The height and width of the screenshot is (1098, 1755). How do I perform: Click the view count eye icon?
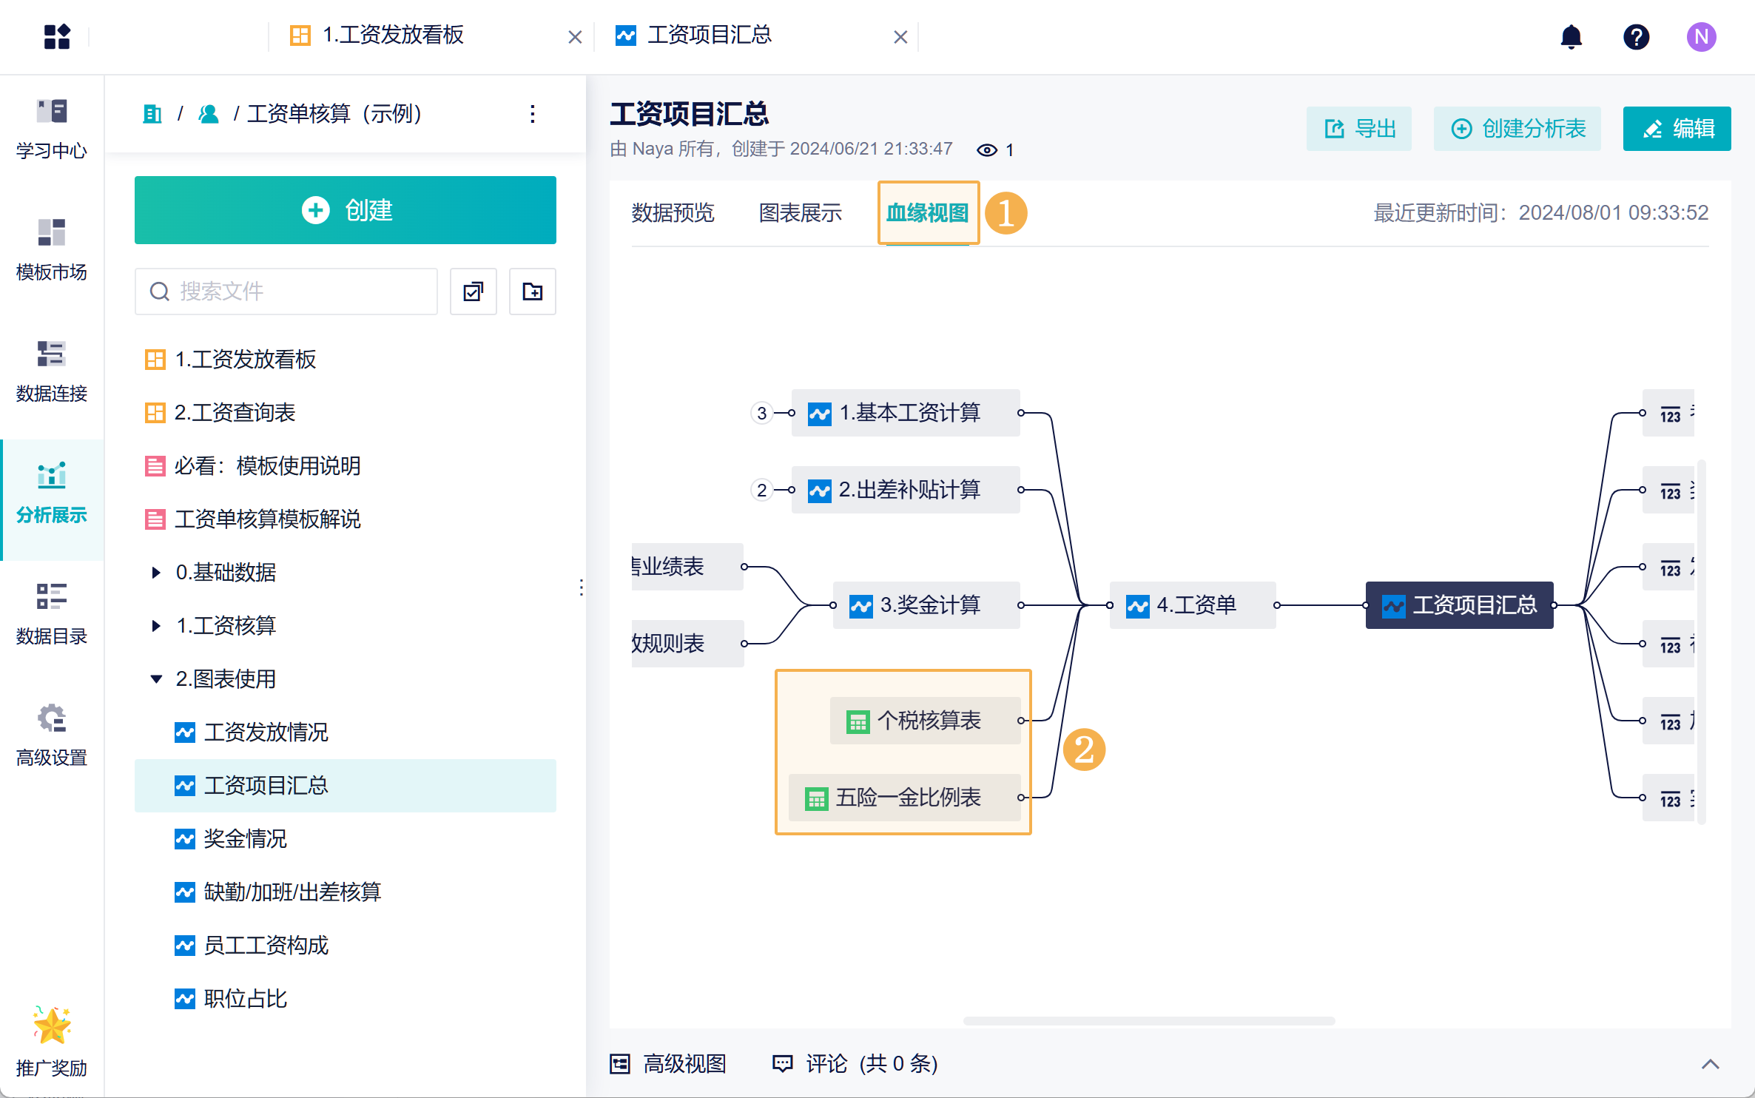[986, 150]
